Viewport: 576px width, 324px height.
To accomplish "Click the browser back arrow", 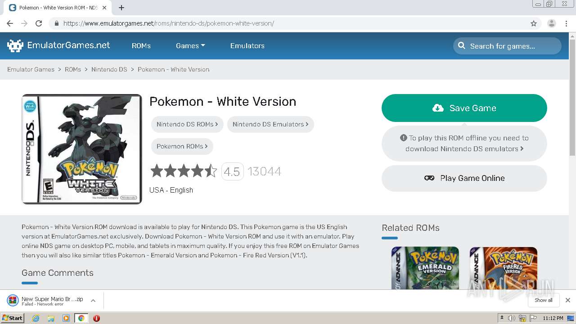I will click(x=10, y=23).
